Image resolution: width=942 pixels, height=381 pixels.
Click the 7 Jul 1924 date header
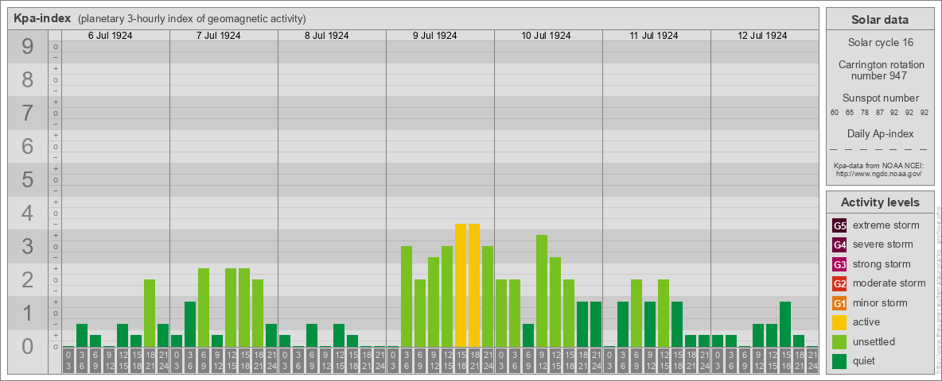coord(219,36)
